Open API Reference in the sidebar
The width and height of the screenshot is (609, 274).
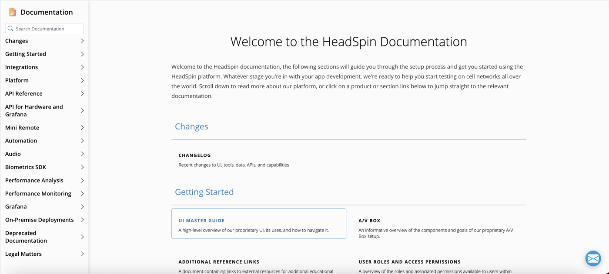tap(24, 93)
